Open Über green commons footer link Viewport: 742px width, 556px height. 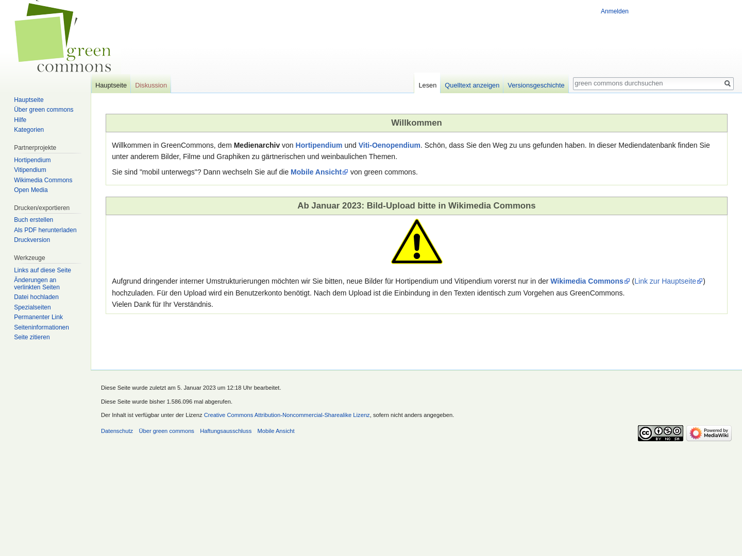tap(166, 431)
